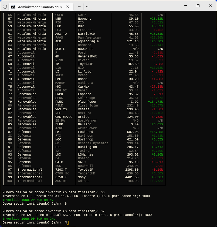The image size is (217, 227).
Task: Minimize the terminal window
Action: 185,6
